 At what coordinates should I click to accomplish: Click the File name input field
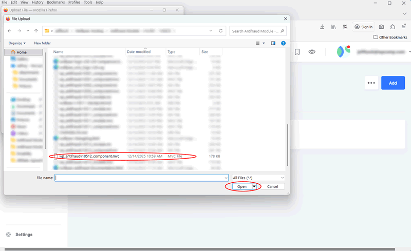tap(142, 178)
